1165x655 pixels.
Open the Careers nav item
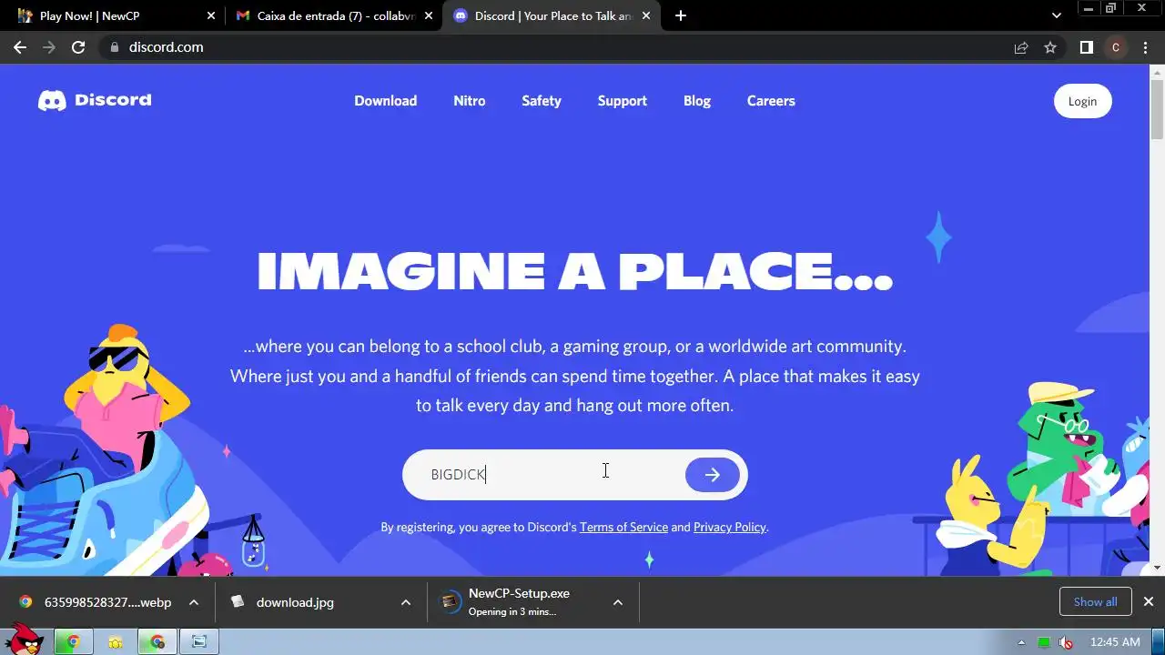pyautogui.click(x=771, y=101)
